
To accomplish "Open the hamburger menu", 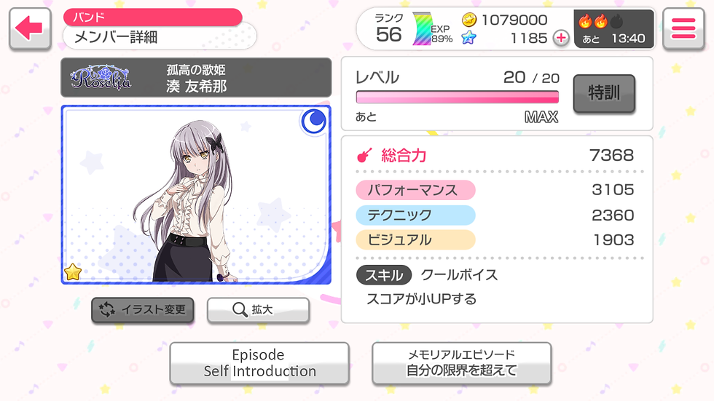I will [x=683, y=28].
